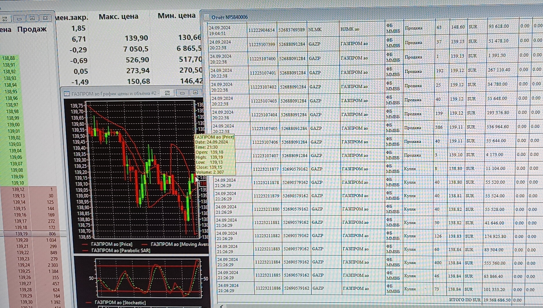Click the report sum 55 524.00
The height and width of the screenshot is (308, 543).
[495, 196]
